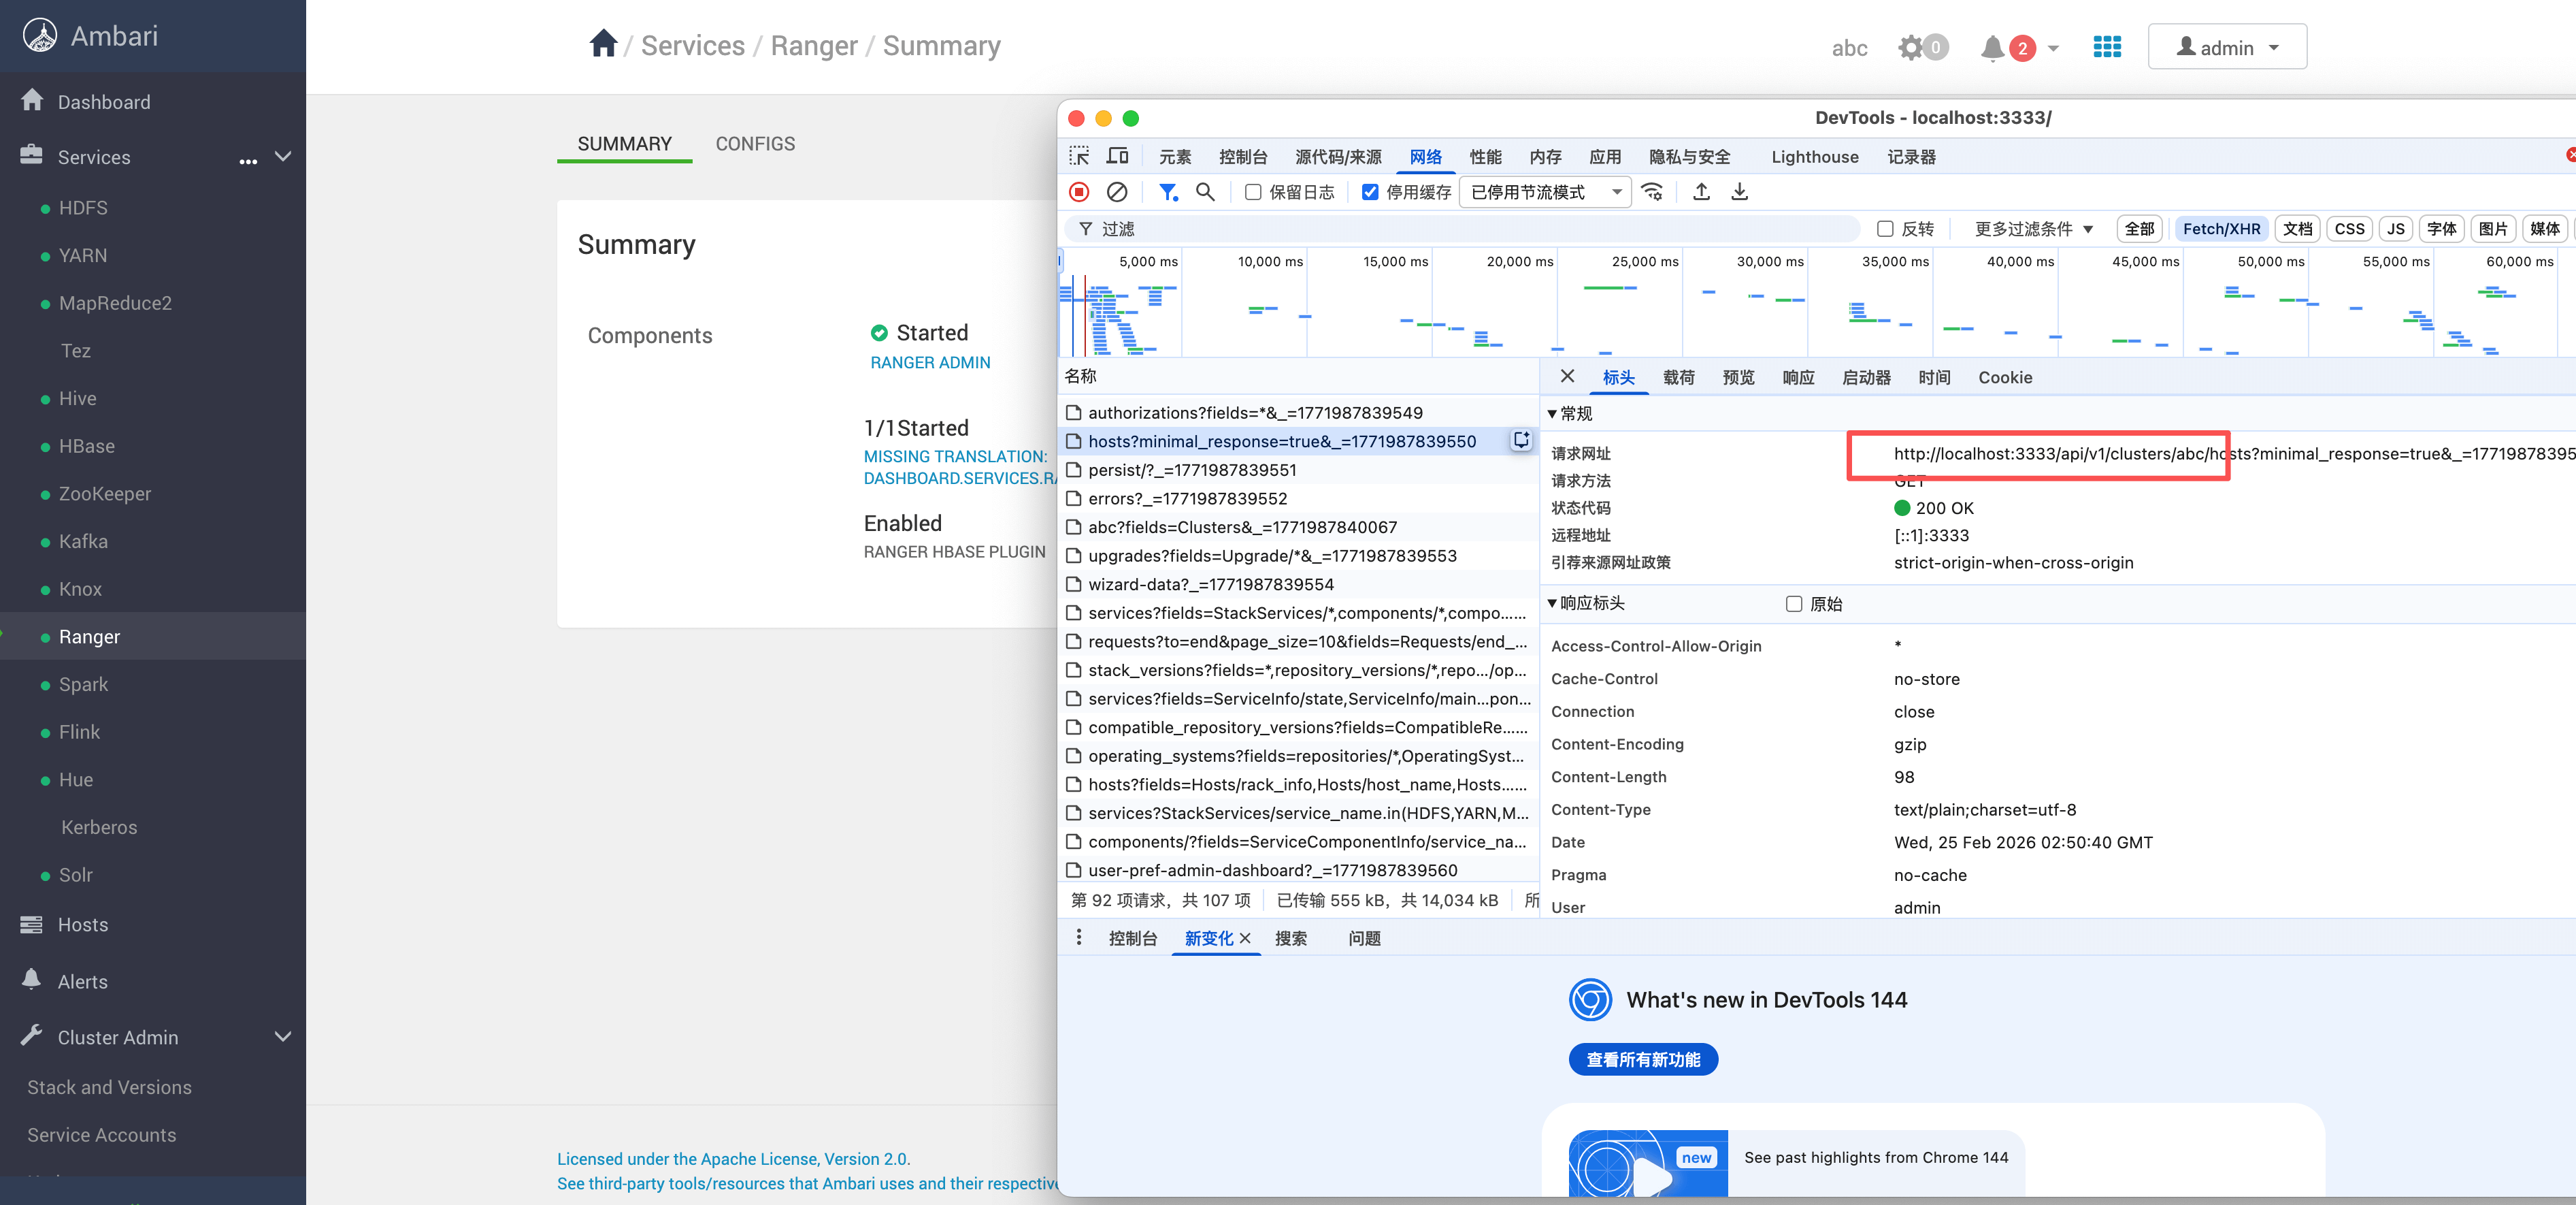
Task: Select the inspect element picker icon
Action: (1079, 156)
